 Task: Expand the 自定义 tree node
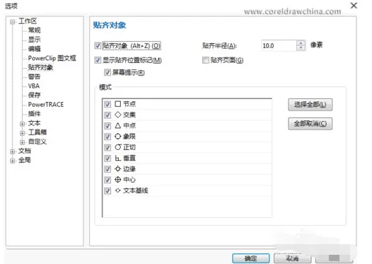pyautogui.click(x=23, y=142)
